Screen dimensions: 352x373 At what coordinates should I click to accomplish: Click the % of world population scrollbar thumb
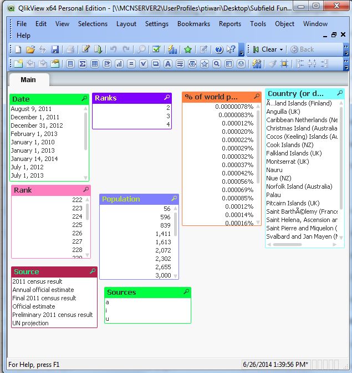[258, 147]
